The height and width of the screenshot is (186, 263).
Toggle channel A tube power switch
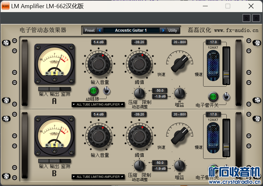click(226, 97)
